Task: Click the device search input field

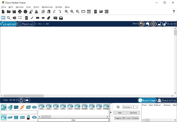Action: [19, 112]
